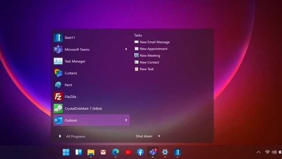Screen dimensions: 282x159
Task: Click the Windows Start button on taskbar
Action: click(66, 152)
